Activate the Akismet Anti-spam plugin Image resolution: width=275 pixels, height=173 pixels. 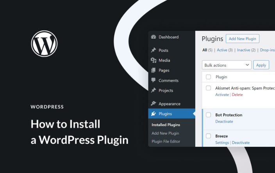[x=222, y=95]
